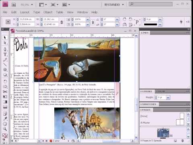Toggle constrain proportions link for width and height
This screenshot has width=193, height=145.
(62, 22)
